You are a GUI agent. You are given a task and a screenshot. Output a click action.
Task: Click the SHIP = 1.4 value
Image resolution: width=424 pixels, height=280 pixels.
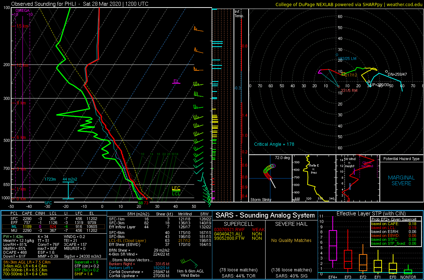(84, 274)
